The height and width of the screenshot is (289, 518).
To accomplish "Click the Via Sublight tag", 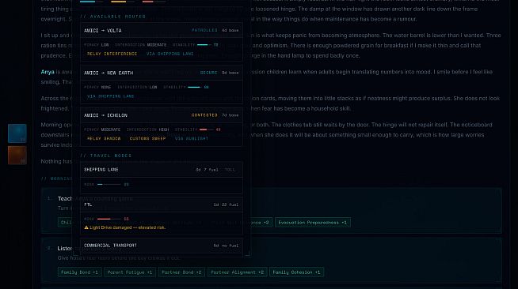I will pos(192,138).
